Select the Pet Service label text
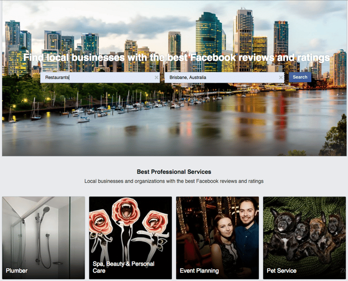The image size is (348, 281). pyautogui.click(x=282, y=271)
